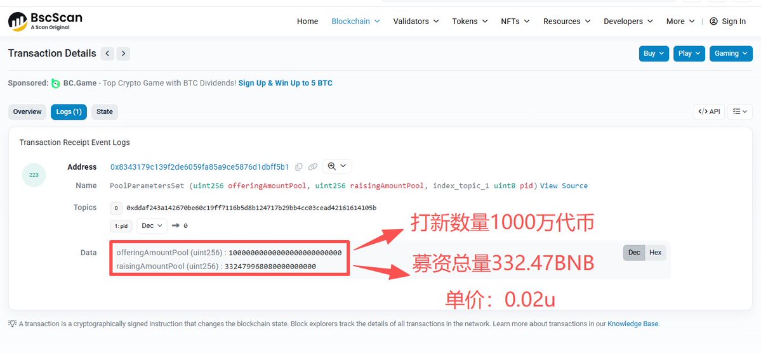Screen dimensions: 761x354
Task: Click the PoolParametersSet event name
Action: (148, 186)
